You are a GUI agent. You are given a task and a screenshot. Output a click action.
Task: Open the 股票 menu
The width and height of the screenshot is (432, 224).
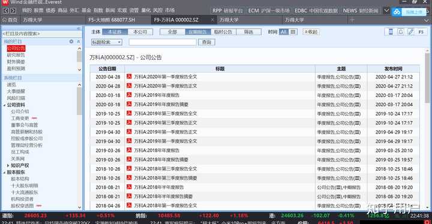(x=38, y=10)
